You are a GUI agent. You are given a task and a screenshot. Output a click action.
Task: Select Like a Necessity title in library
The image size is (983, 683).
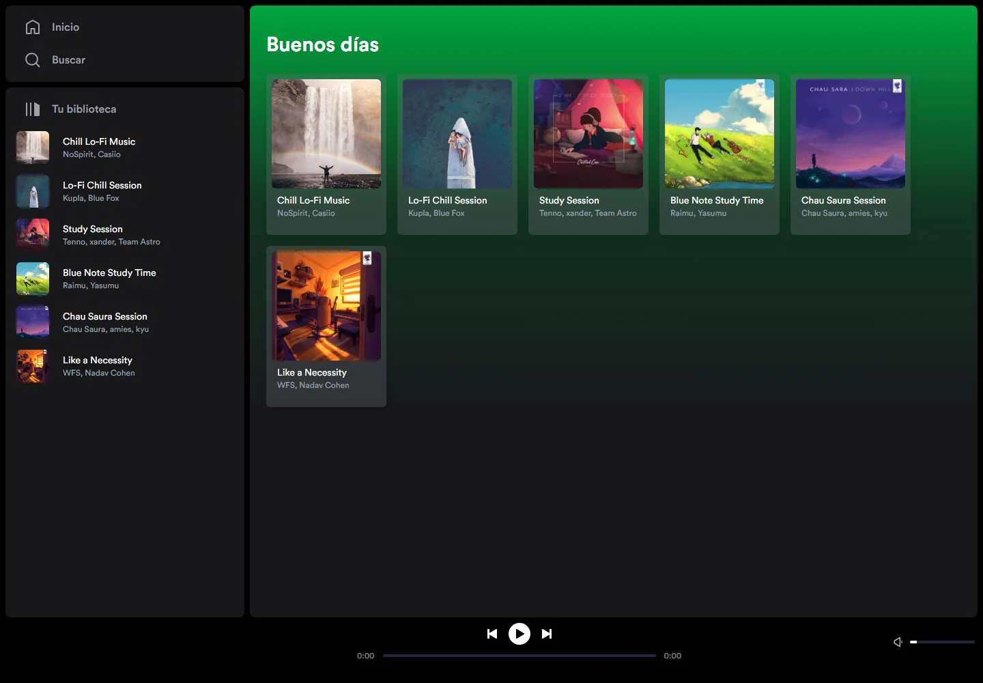(x=98, y=360)
